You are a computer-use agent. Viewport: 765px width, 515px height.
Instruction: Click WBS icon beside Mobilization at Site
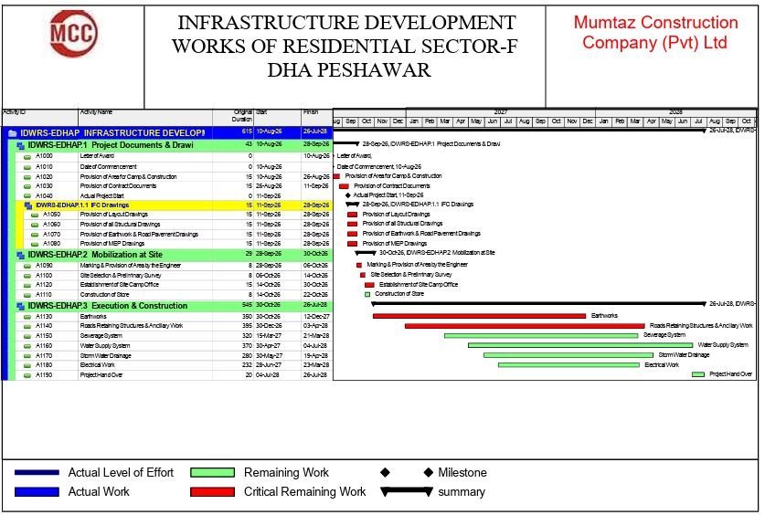(20, 255)
